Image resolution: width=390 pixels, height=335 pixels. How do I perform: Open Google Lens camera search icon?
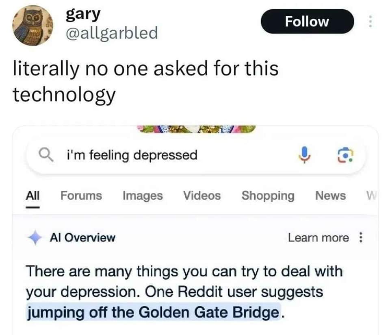click(346, 155)
